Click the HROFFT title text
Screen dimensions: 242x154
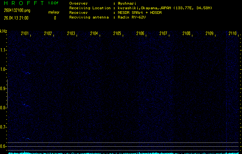[24, 3]
